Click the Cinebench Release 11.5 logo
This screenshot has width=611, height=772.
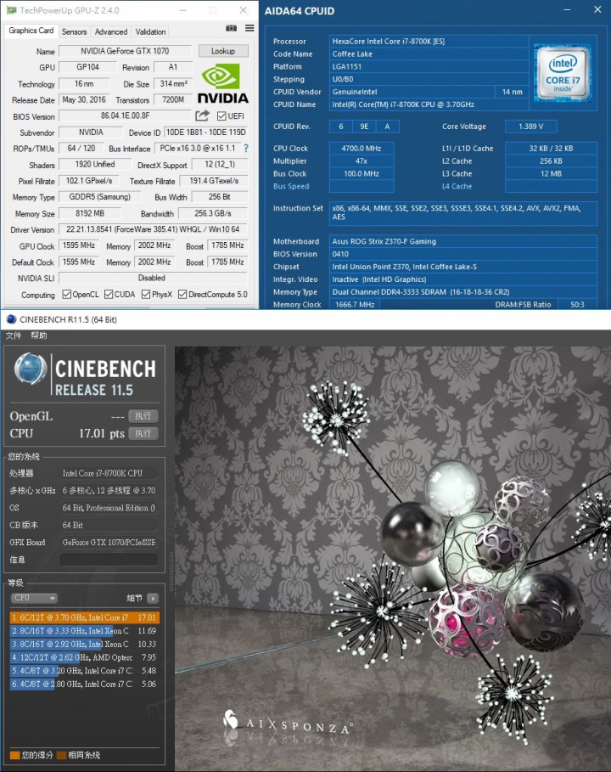click(x=86, y=375)
